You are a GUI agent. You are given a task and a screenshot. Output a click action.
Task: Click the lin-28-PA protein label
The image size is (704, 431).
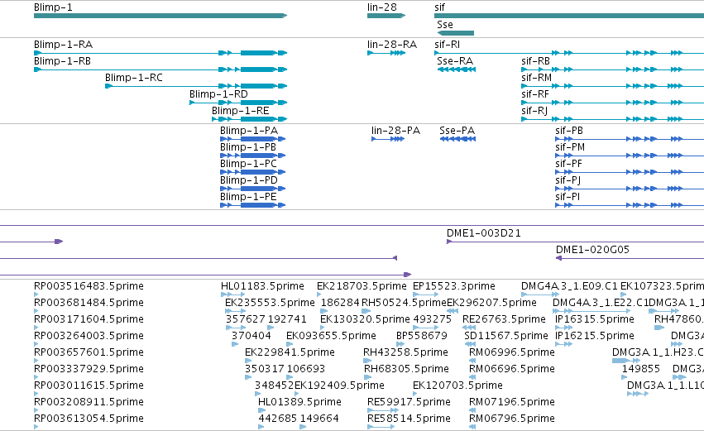click(x=395, y=131)
